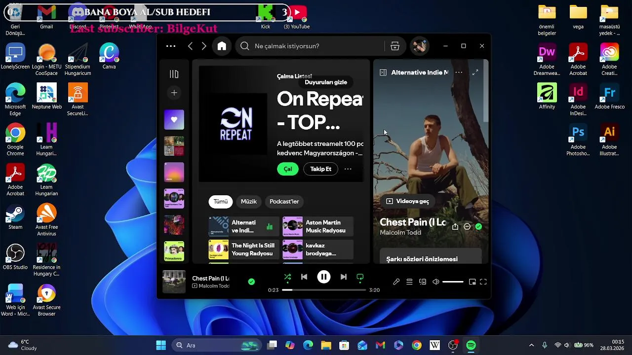
Task: Skip to previous track
Action: [x=304, y=277]
